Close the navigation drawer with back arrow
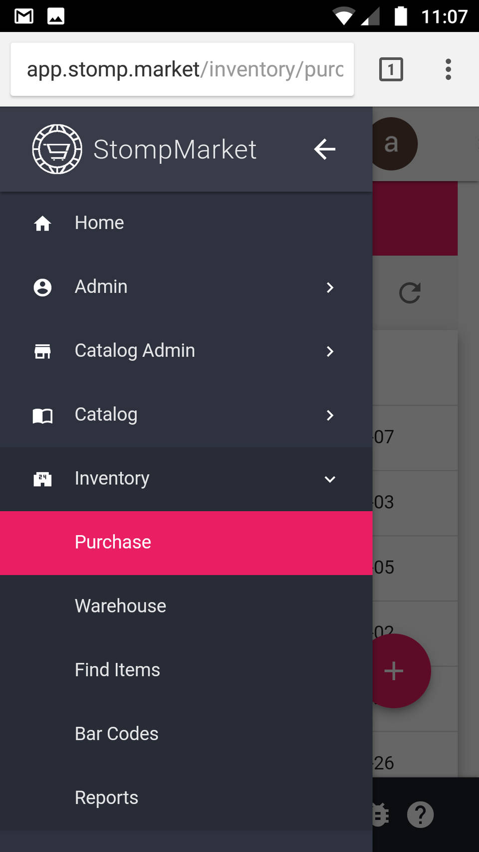 click(x=324, y=149)
